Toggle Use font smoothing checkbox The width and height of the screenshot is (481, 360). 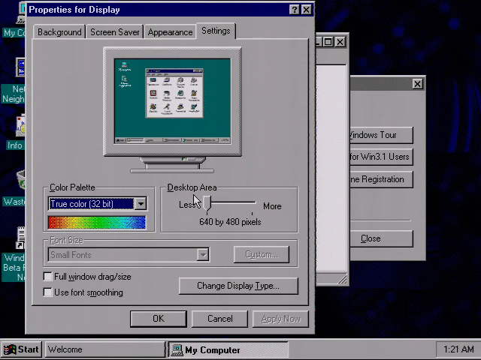tap(47, 292)
